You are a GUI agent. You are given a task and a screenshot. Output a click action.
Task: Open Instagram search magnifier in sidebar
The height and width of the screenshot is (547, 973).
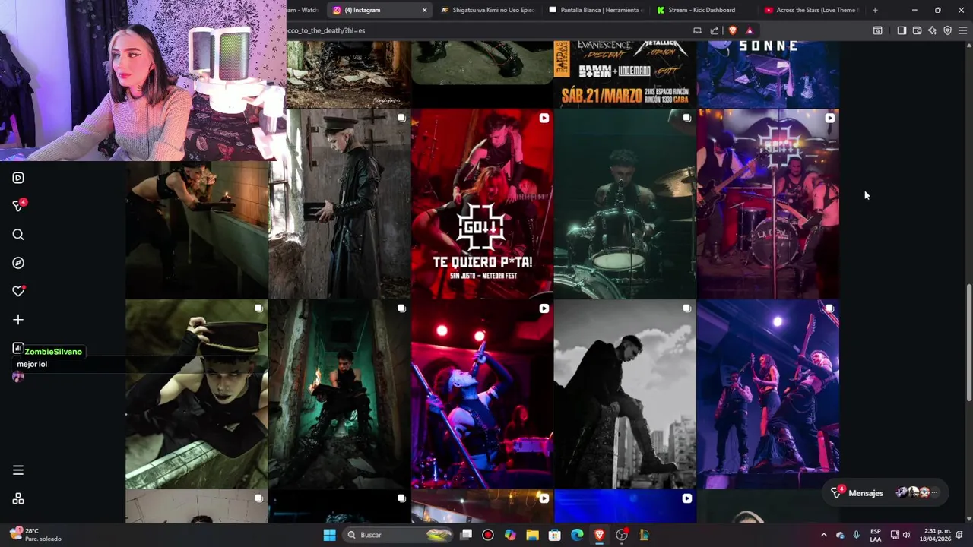(18, 235)
